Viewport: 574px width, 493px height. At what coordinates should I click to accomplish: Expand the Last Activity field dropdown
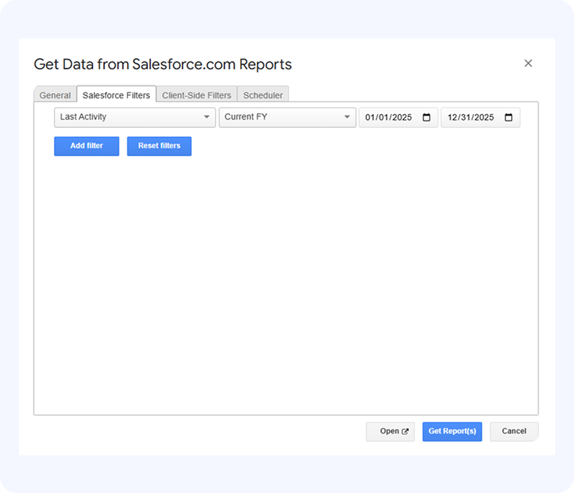click(x=134, y=117)
